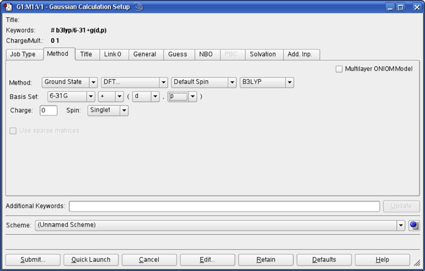Screen dimensions: 425x271
Task: Click the Quick Launch button
Action: pyautogui.click(x=91, y=260)
